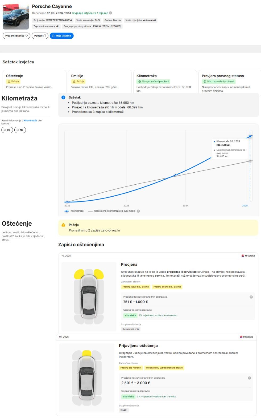Select Ne feedback option for Kilometraža
261x418 pixels.
tap(20, 130)
